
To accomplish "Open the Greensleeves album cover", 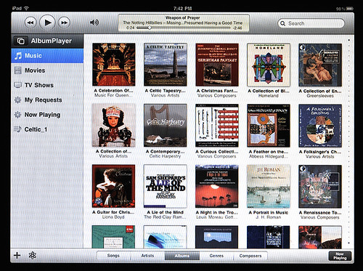I will pos(320,65).
